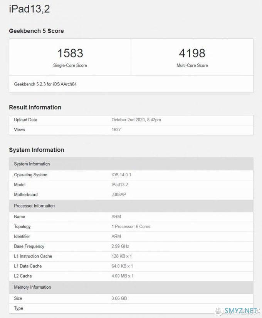
Task: Click the Geekbench 5 Score heading
Action: point(36,31)
